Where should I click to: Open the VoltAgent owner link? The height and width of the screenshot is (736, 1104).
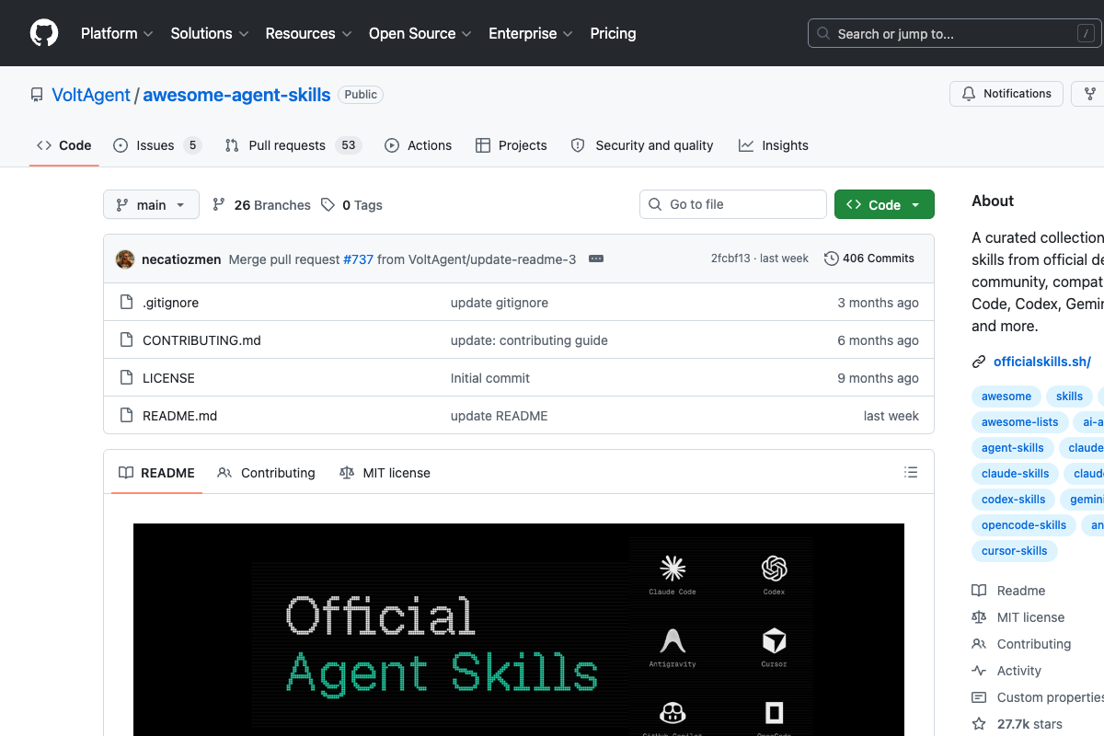pos(91,95)
